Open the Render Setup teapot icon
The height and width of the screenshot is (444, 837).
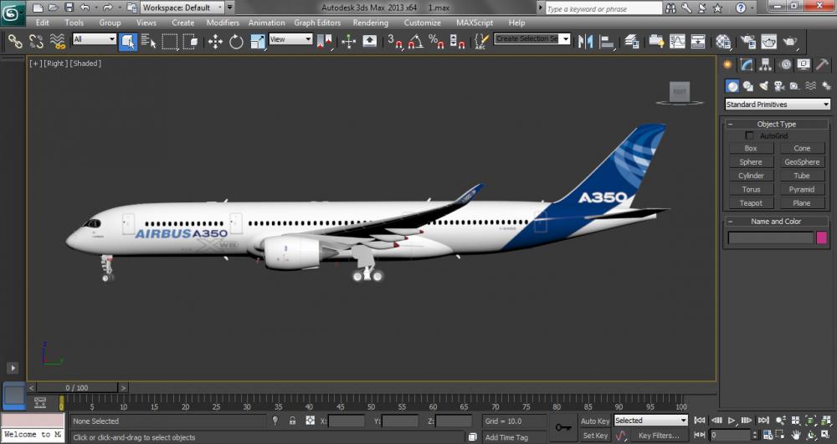pos(748,41)
